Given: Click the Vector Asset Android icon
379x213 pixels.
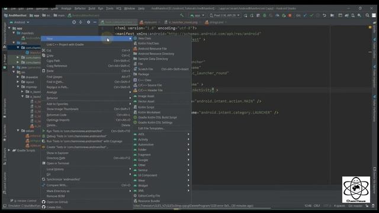Looking at the screenshot, I should [x=135, y=101].
